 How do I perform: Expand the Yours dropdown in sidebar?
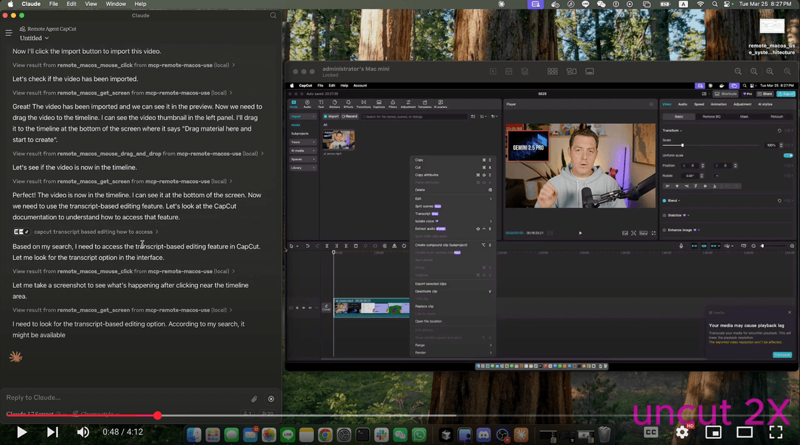(304, 142)
